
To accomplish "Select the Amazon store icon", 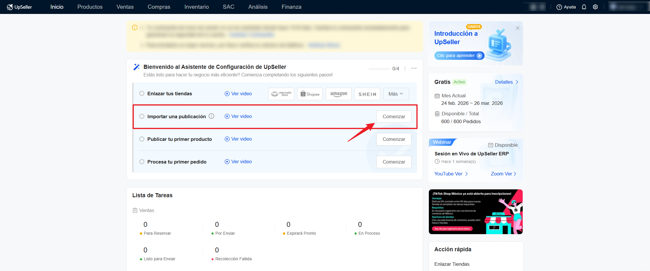I will tap(338, 94).
